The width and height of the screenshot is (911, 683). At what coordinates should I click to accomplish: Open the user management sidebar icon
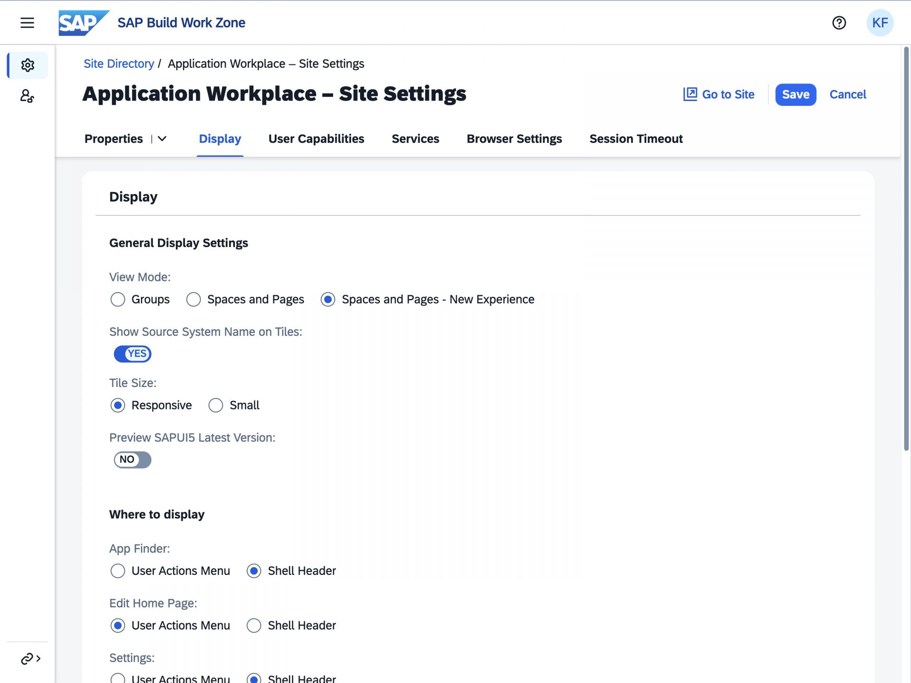click(28, 96)
